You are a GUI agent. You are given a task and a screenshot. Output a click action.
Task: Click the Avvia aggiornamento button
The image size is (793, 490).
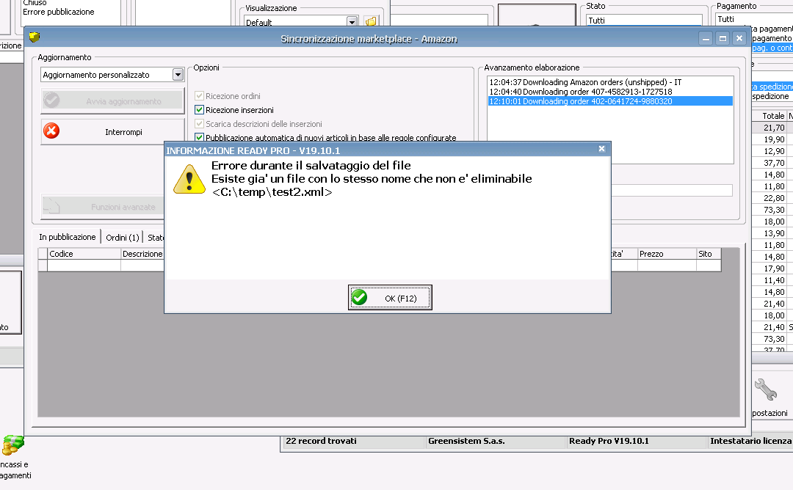(x=112, y=101)
